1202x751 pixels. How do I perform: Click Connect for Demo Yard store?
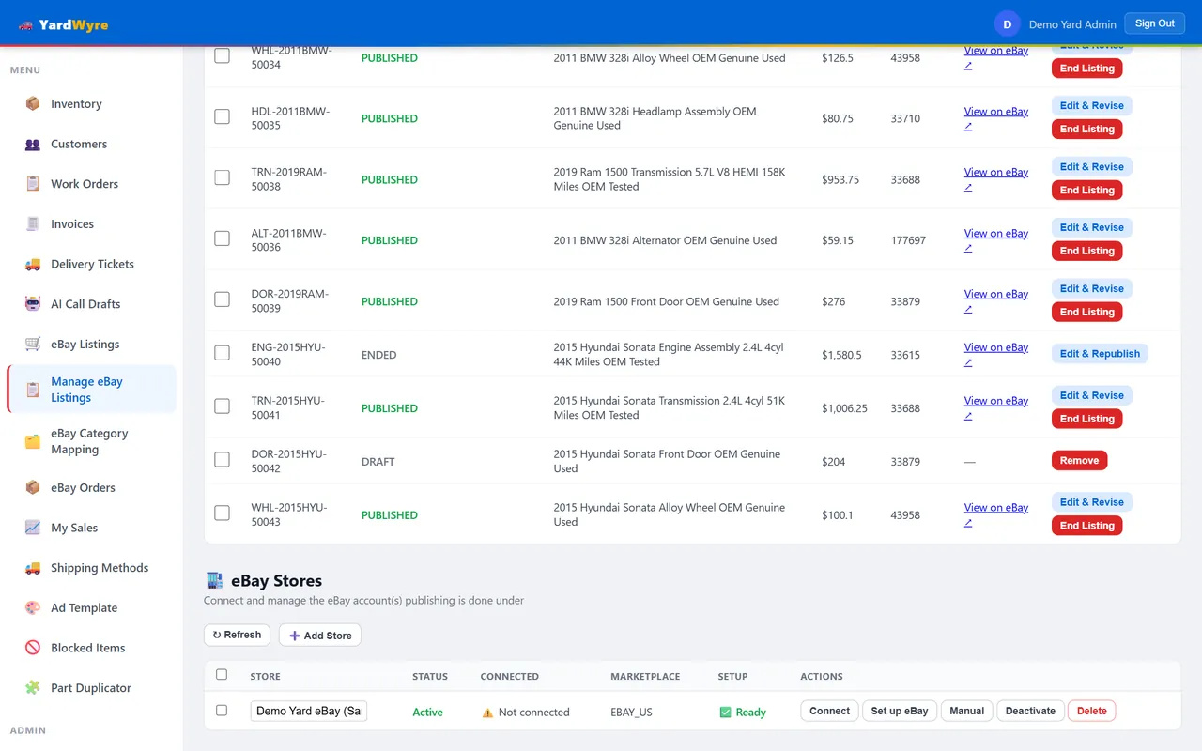[x=829, y=711]
